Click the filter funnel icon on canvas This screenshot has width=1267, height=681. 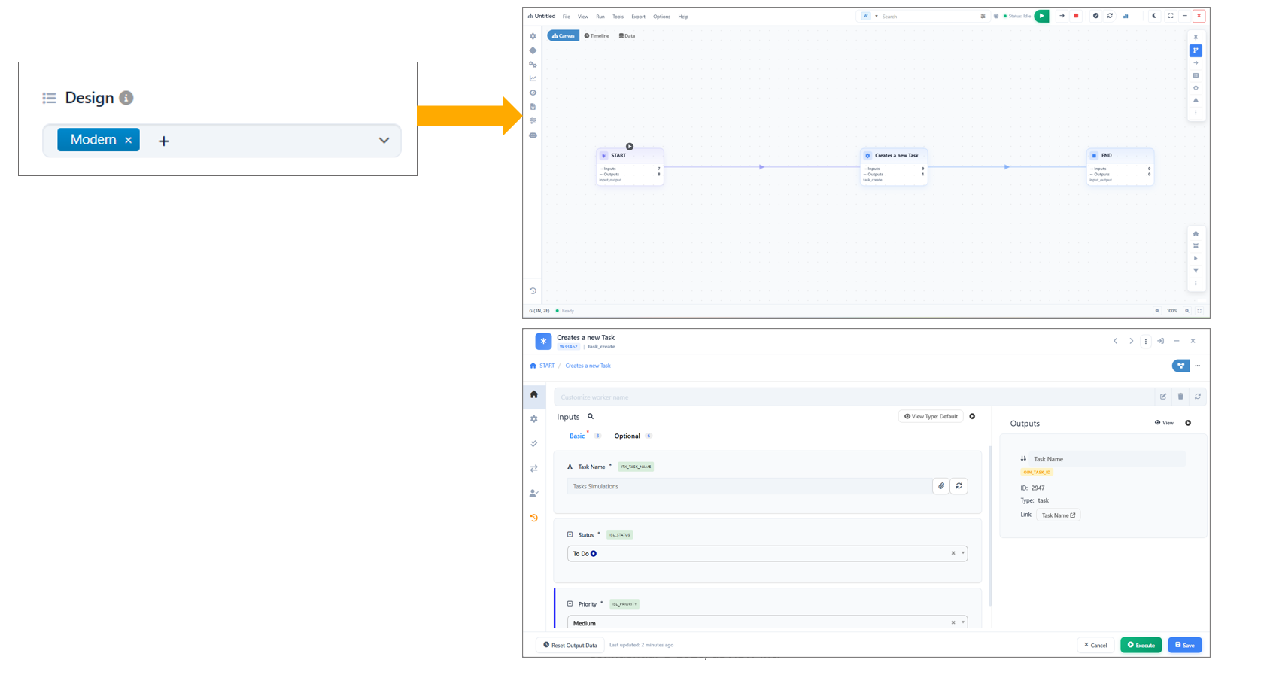pyautogui.click(x=1196, y=271)
